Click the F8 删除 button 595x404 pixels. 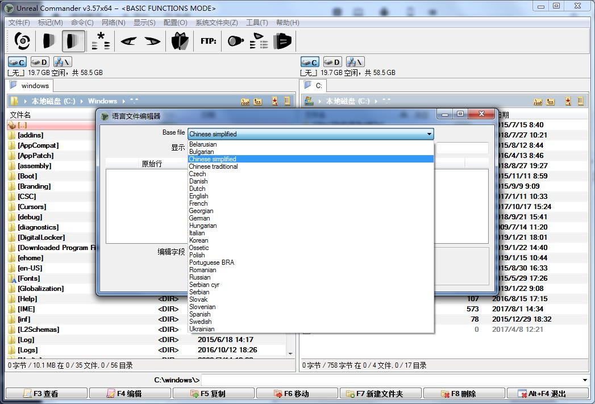[x=464, y=394]
